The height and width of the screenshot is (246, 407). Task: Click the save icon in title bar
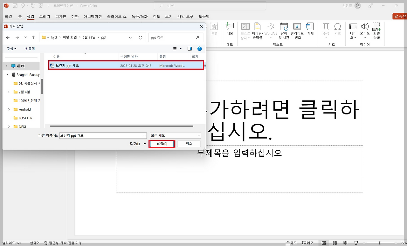pos(15,6)
